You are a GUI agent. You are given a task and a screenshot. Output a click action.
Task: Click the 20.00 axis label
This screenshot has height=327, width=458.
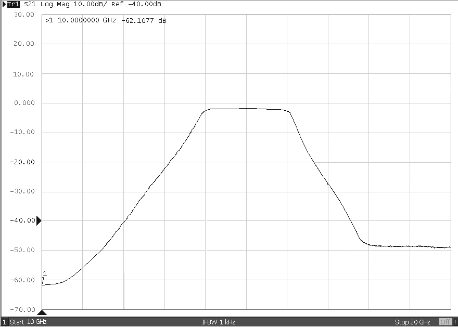click(24, 44)
